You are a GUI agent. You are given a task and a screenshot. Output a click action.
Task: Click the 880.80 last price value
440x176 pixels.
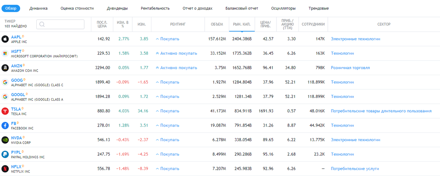[104, 111]
